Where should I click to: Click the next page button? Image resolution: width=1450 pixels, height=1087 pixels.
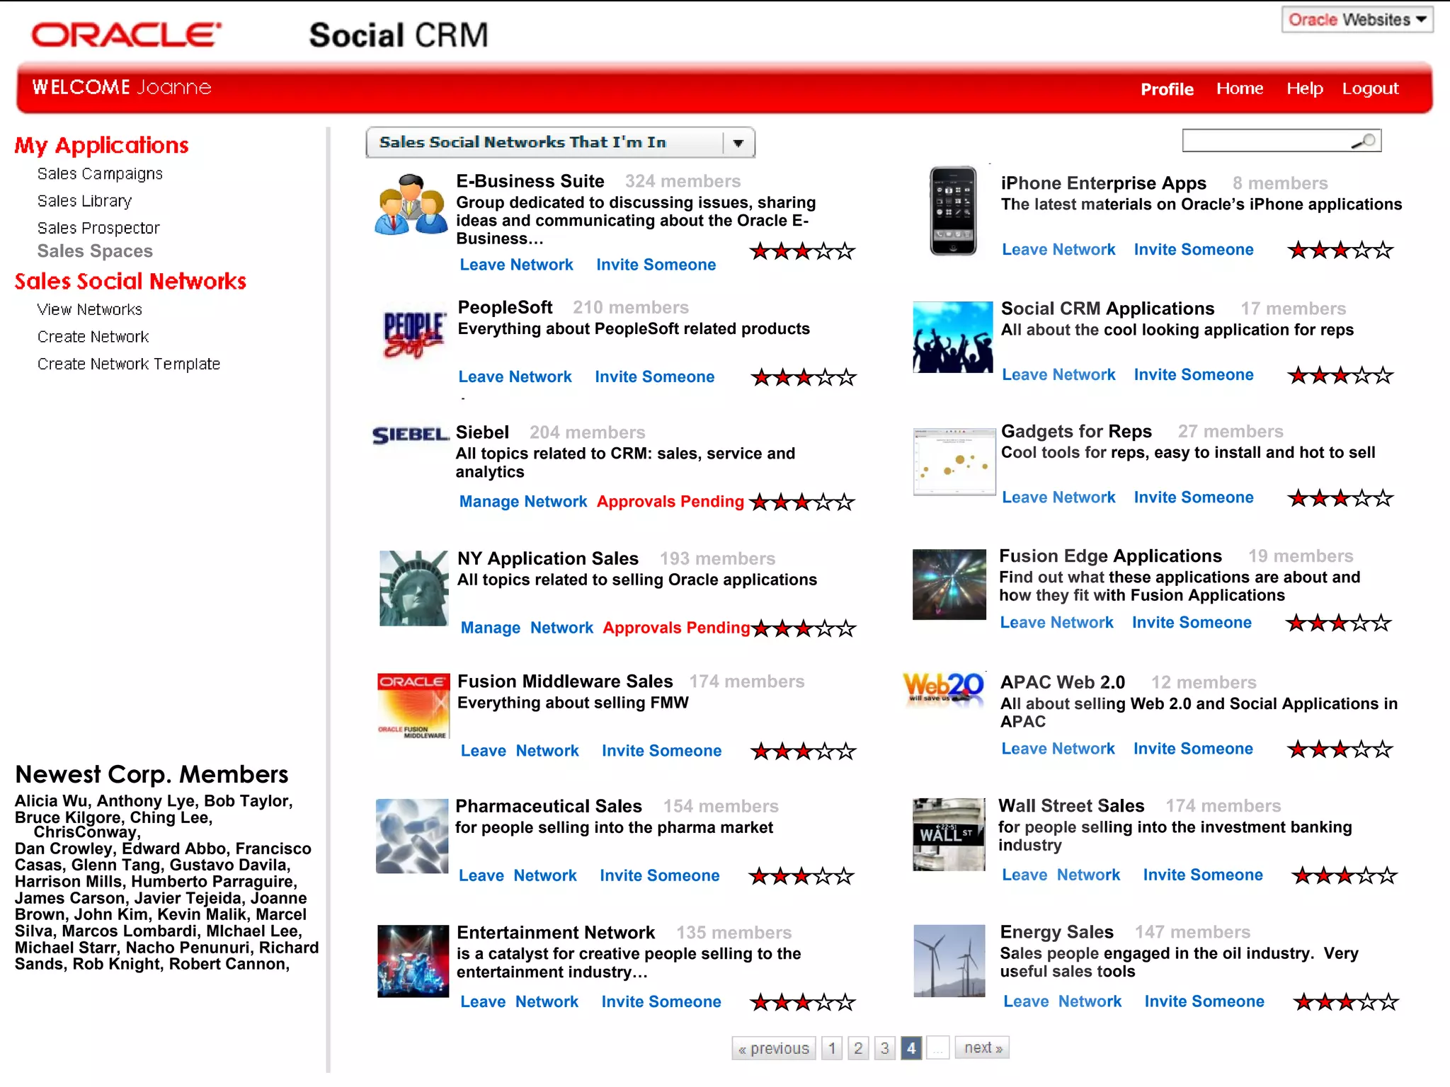(x=982, y=1047)
